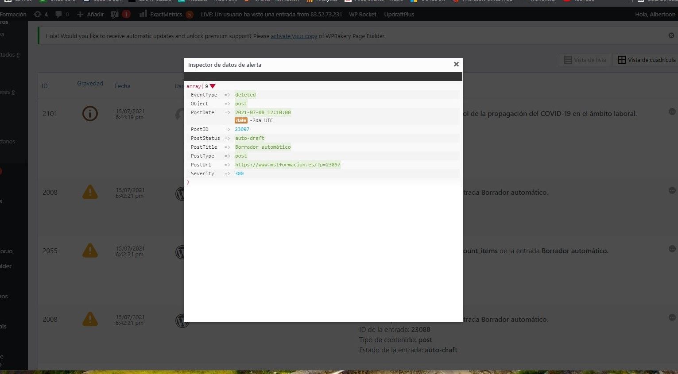678x374 pixels.
Task: Click the PostStatus value auto-draft
Action: click(249, 138)
